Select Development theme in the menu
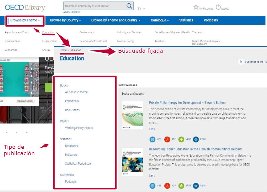Image resolution: width=267 pixels, height=192 pixels. click(x=12, y=41)
